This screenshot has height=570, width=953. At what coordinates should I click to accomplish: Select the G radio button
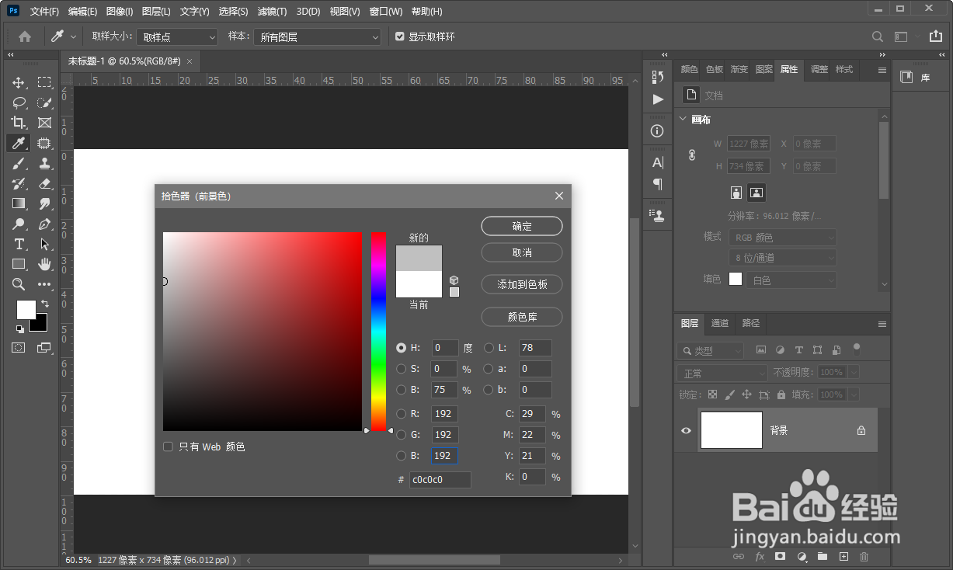click(x=402, y=435)
